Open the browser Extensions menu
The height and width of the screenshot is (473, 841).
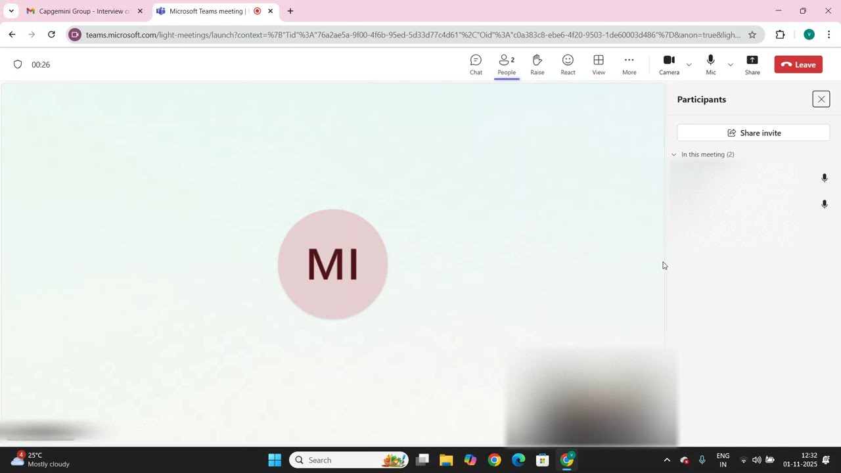pos(781,35)
